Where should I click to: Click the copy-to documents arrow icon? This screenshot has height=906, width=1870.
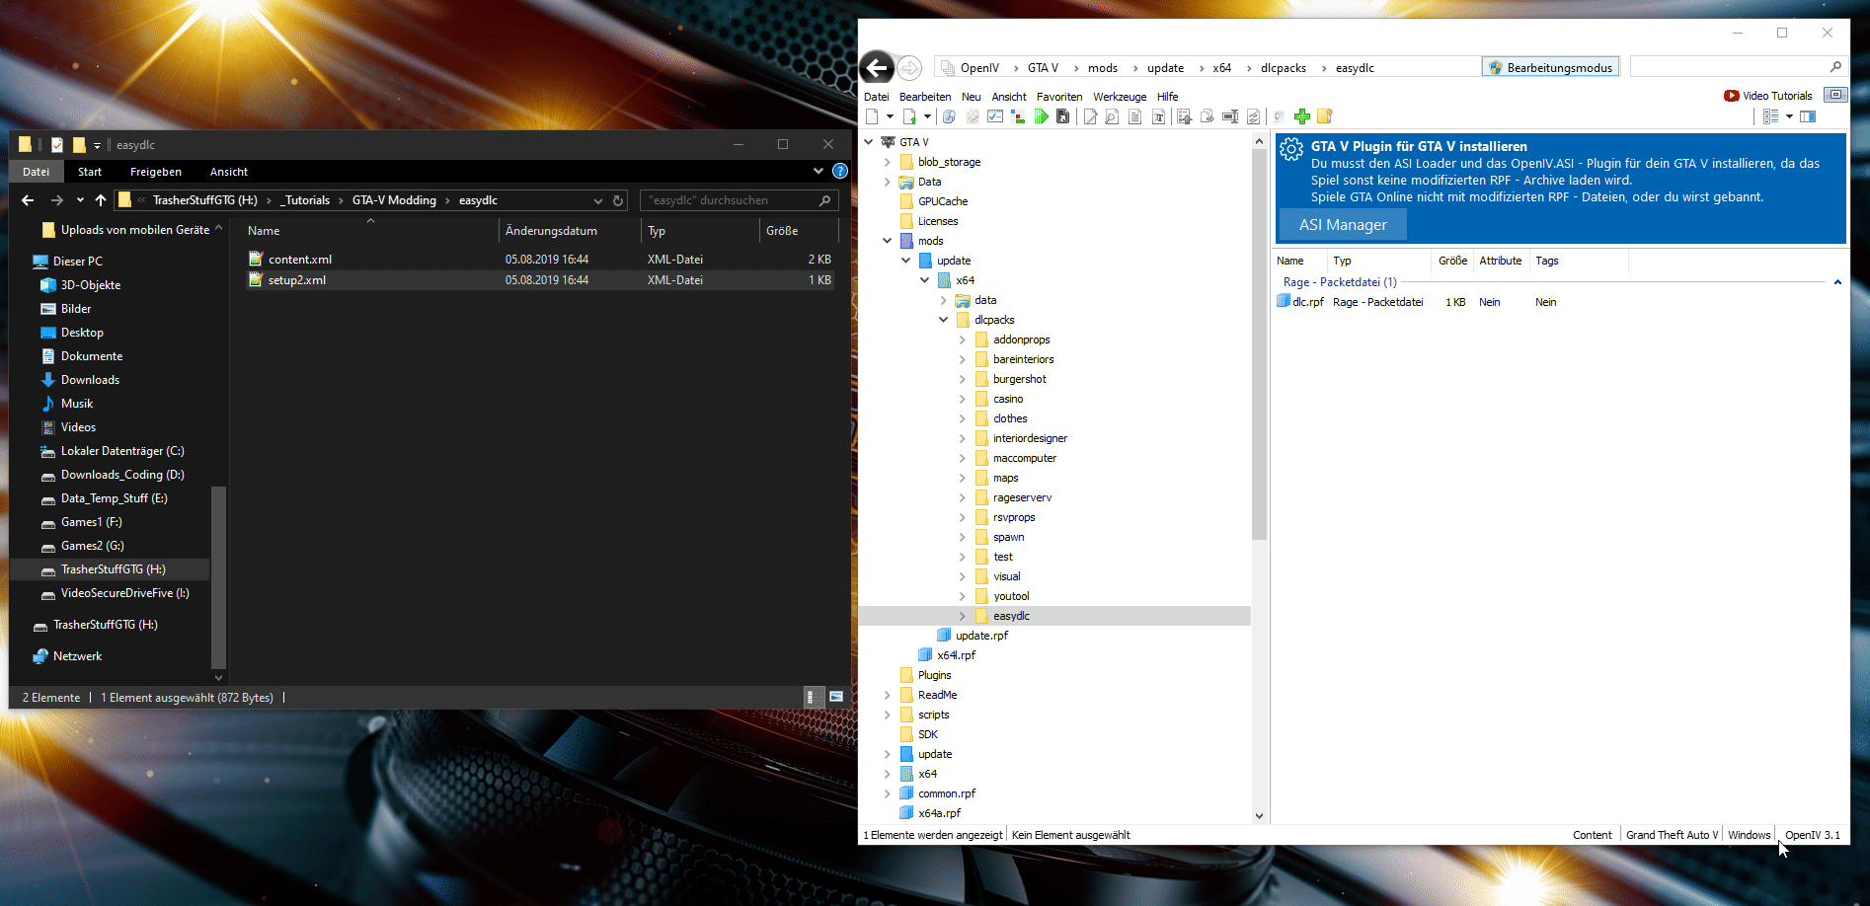(1208, 116)
